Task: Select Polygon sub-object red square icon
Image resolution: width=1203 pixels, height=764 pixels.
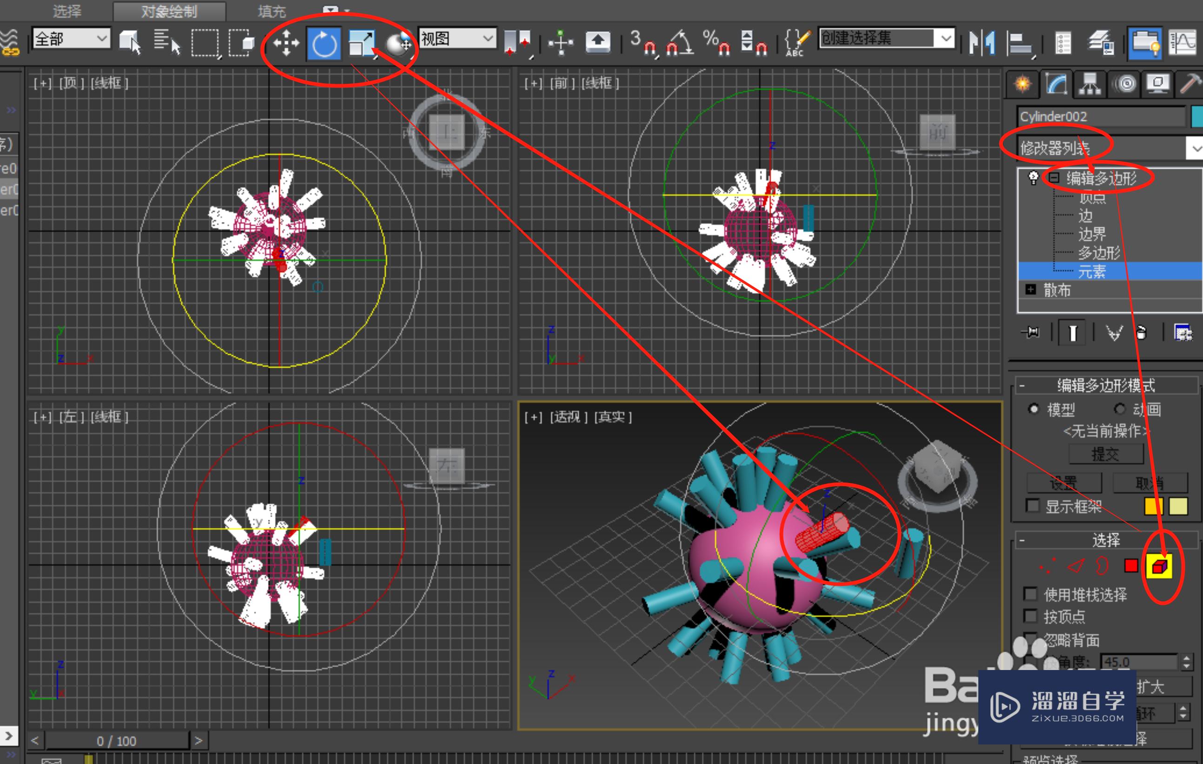Action: point(1131,566)
